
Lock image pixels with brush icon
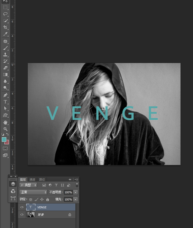36,199
